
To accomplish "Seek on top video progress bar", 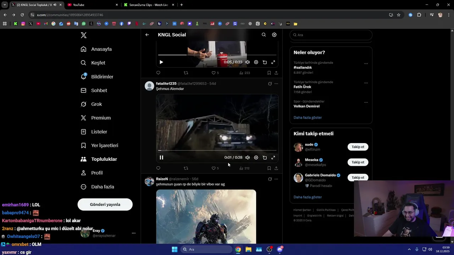I will [x=217, y=55].
